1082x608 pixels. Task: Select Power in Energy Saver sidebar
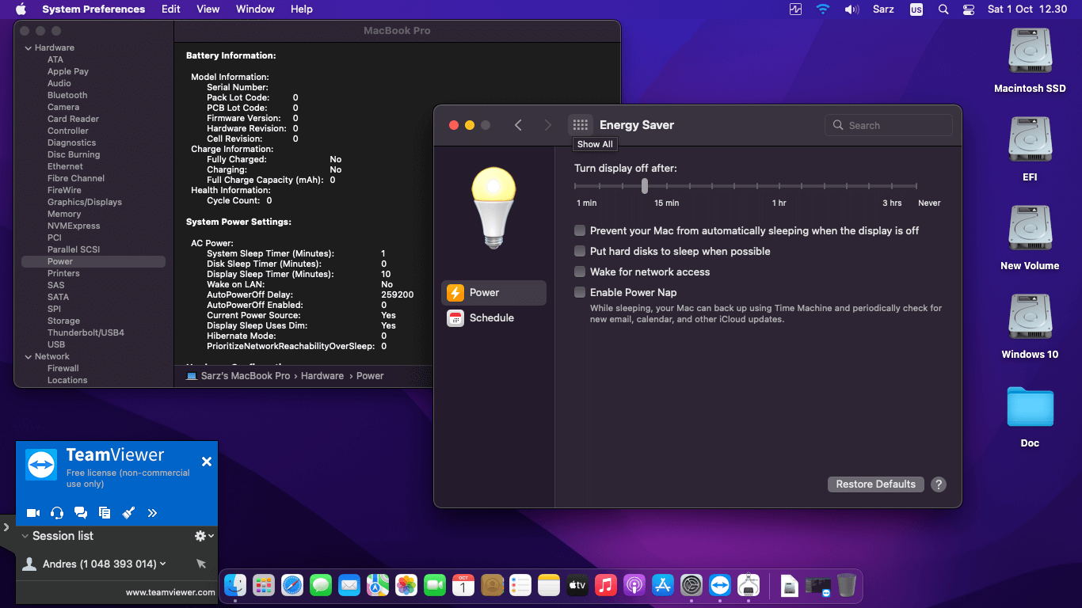(493, 293)
